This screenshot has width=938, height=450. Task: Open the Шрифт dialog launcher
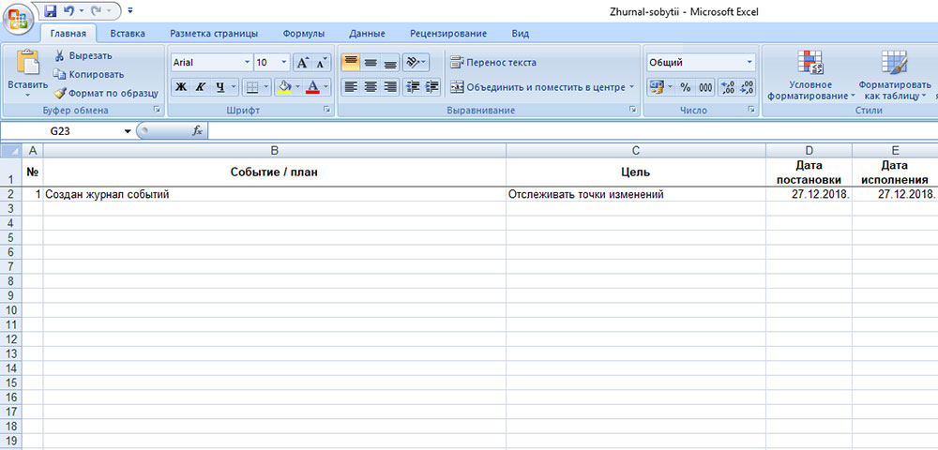click(x=327, y=110)
